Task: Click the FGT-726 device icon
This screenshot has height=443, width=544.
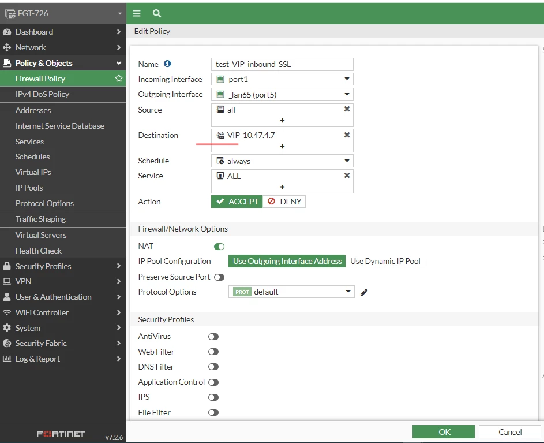Action: coord(10,13)
